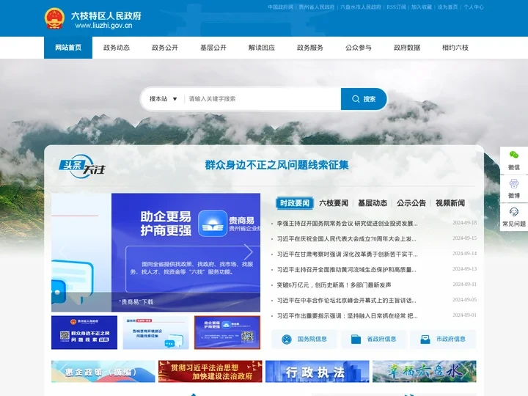Click the 国务院信息 icon button
Image resolution: width=528 pixels, height=396 pixels.
click(304, 339)
